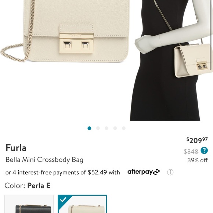Tap the 39% off discount label
Screen dimensions: 213x213
[x=198, y=160]
